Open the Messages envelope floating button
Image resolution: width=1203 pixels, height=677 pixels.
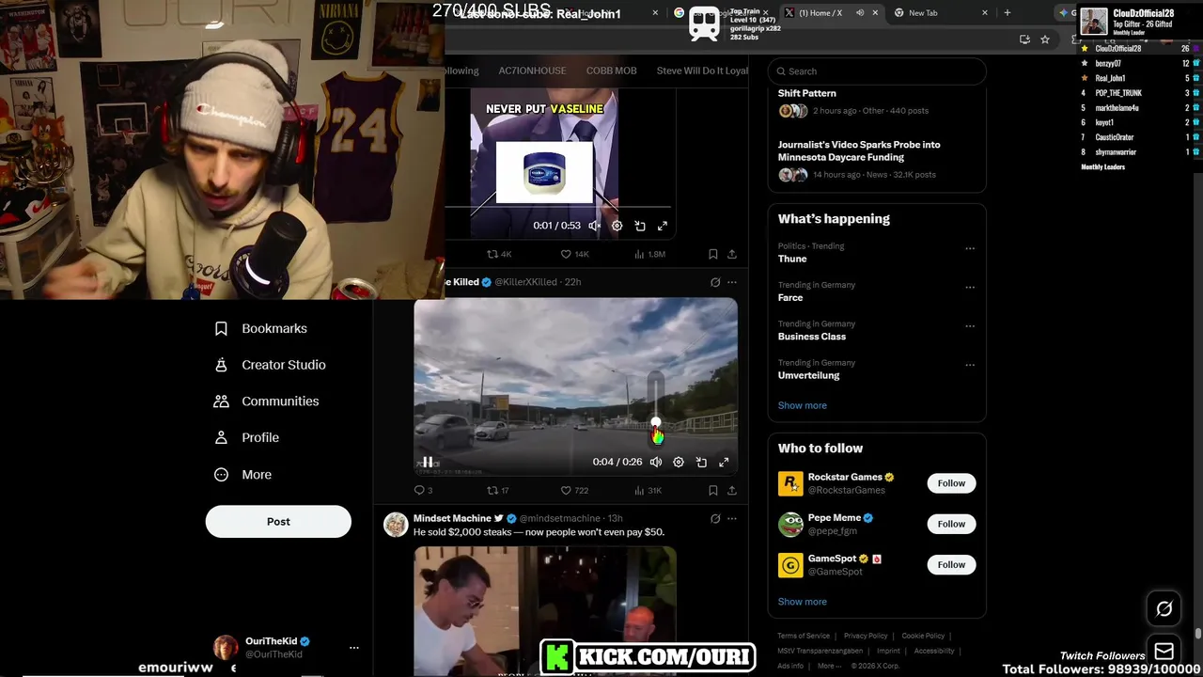point(1164,651)
